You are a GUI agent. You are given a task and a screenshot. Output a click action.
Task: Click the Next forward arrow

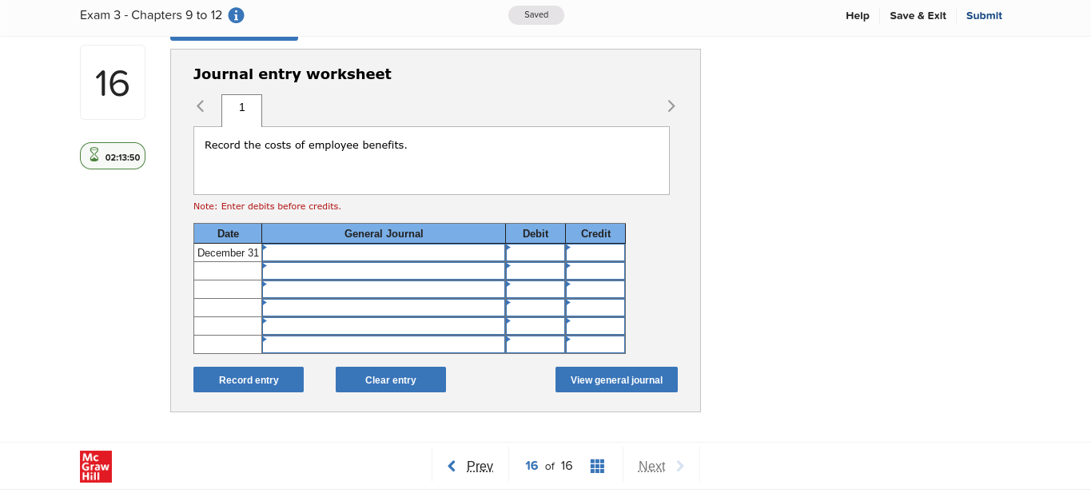click(679, 466)
